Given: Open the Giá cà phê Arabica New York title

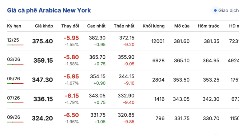Looking at the screenshot, I should pyautogui.click(x=49, y=11).
